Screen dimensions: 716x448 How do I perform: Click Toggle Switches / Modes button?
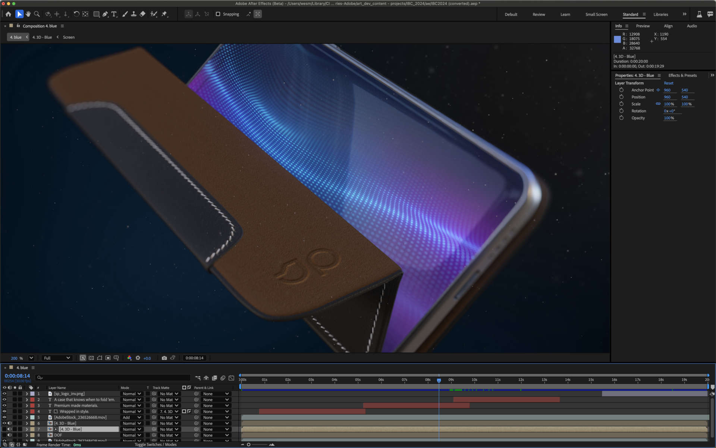156,445
